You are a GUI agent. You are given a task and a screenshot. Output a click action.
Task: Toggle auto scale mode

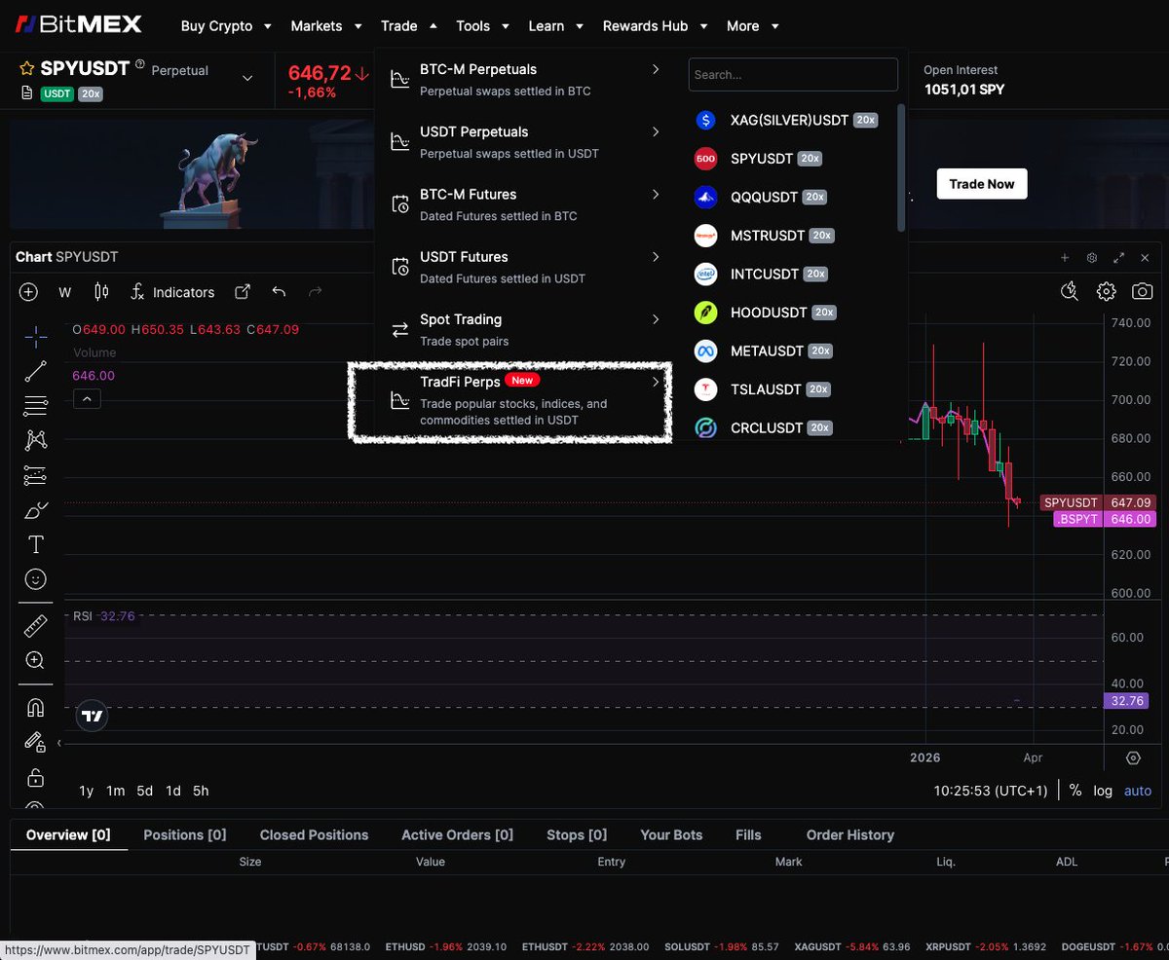coord(1138,791)
